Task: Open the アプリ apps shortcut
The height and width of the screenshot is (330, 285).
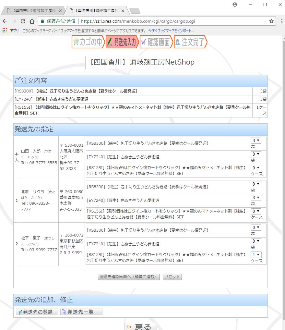Action: (11, 31)
